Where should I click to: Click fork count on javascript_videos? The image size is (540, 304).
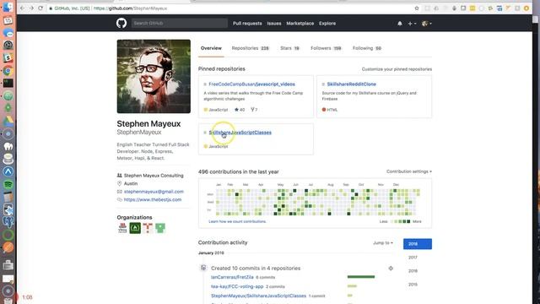[x=254, y=110]
